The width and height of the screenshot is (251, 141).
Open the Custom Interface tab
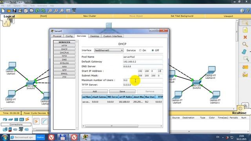[x=113, y=36]
